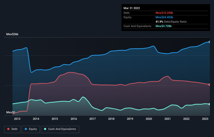Click the Mex$0 y-axis label
The width and height of the screenshot is (214, 137).
click(x=11, y=112)
